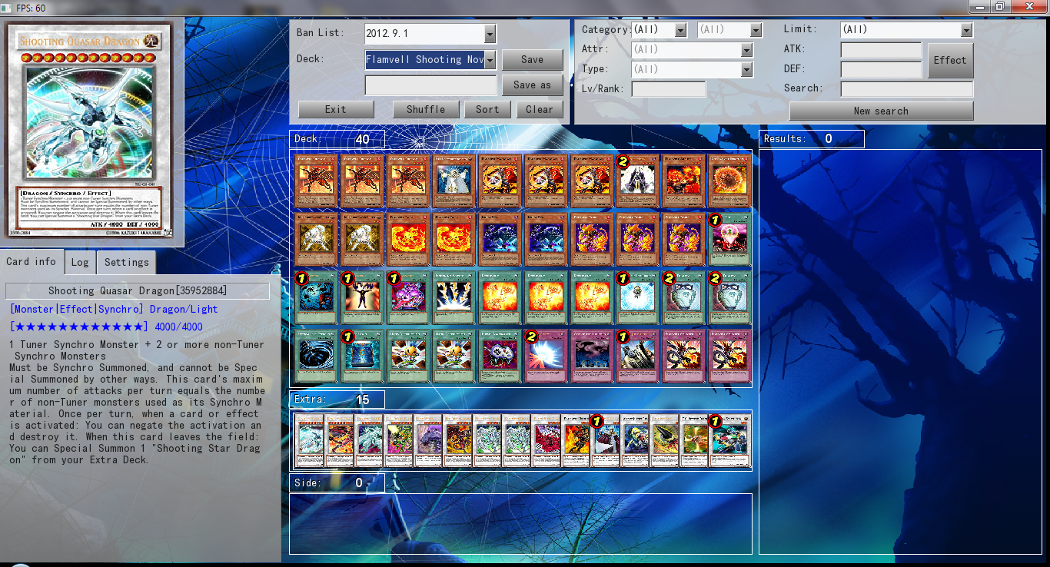1050x567 pixels.
Task: Select the purple beast card in Extra deck
Action: coord(428,441)
